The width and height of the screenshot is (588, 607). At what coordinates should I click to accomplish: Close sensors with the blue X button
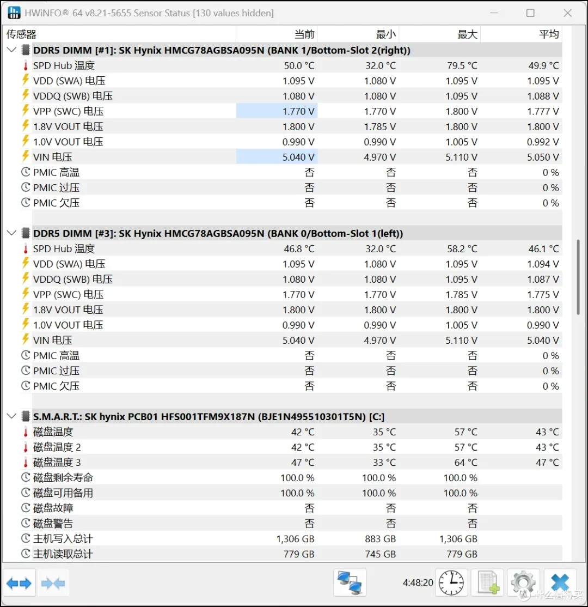[560, 582]
